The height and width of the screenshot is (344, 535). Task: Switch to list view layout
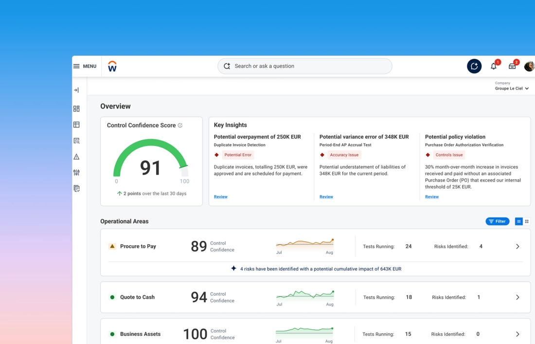tap(518, 221)
